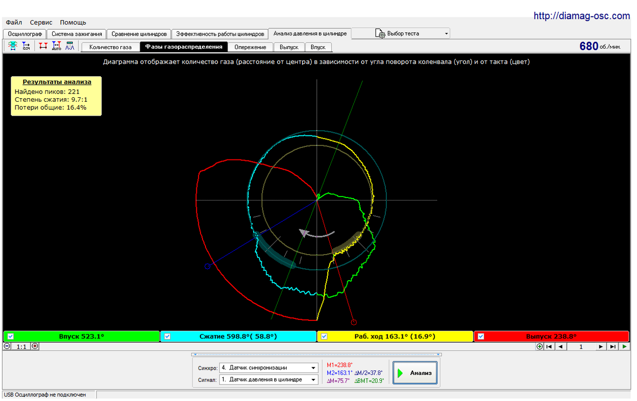637x401 pixels.
Task: Open the Опережение sub-tab
Action: 250,47
